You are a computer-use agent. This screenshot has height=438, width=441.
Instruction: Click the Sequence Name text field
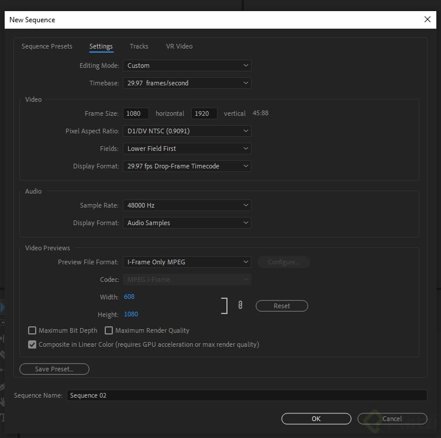247,395
